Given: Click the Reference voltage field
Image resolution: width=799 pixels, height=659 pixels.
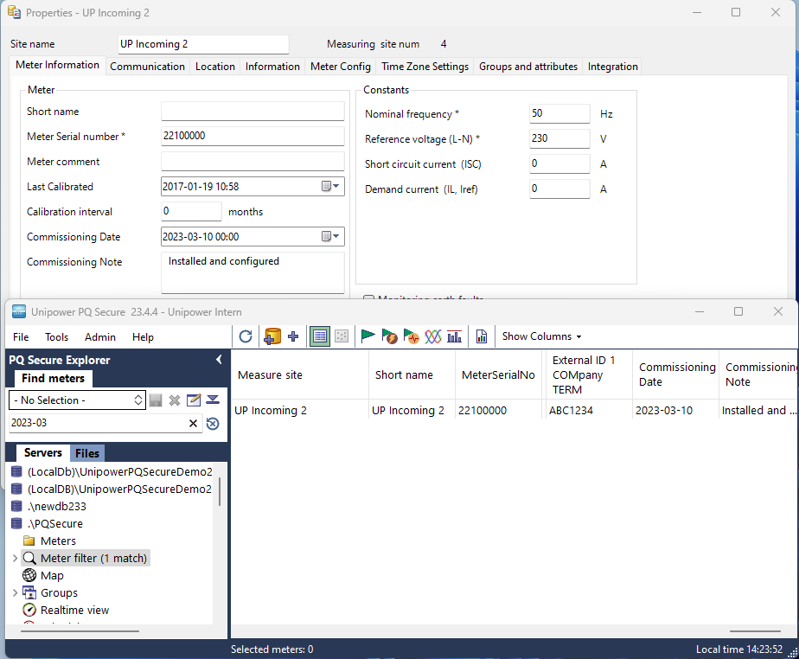Looking at the screenshot, I should [559, 138].
